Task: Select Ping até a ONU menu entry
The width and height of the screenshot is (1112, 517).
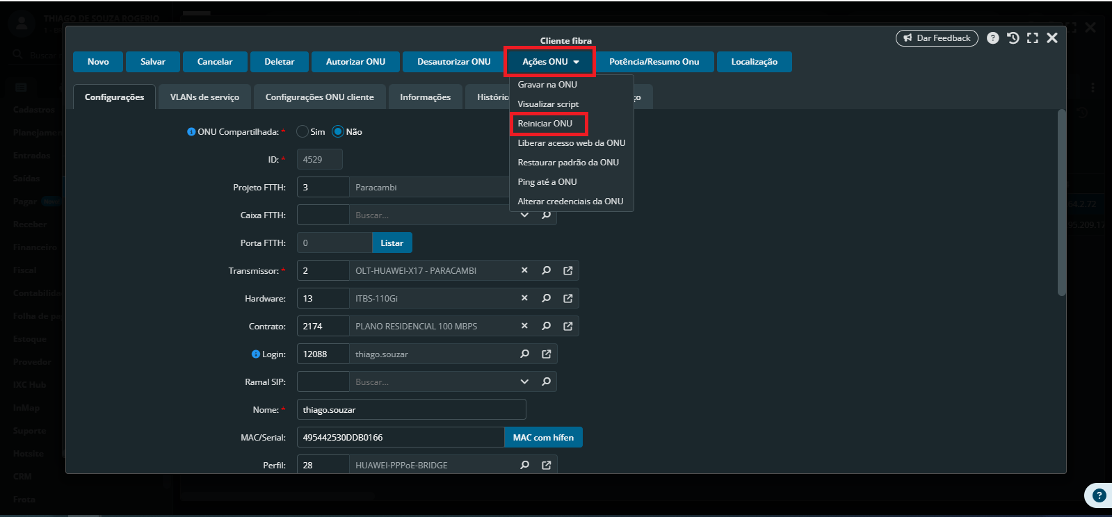Action: click(547, 182)
